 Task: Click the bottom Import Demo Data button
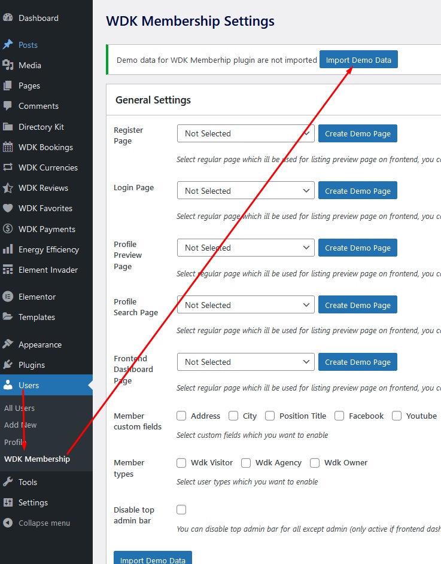(x=153, y=558)
